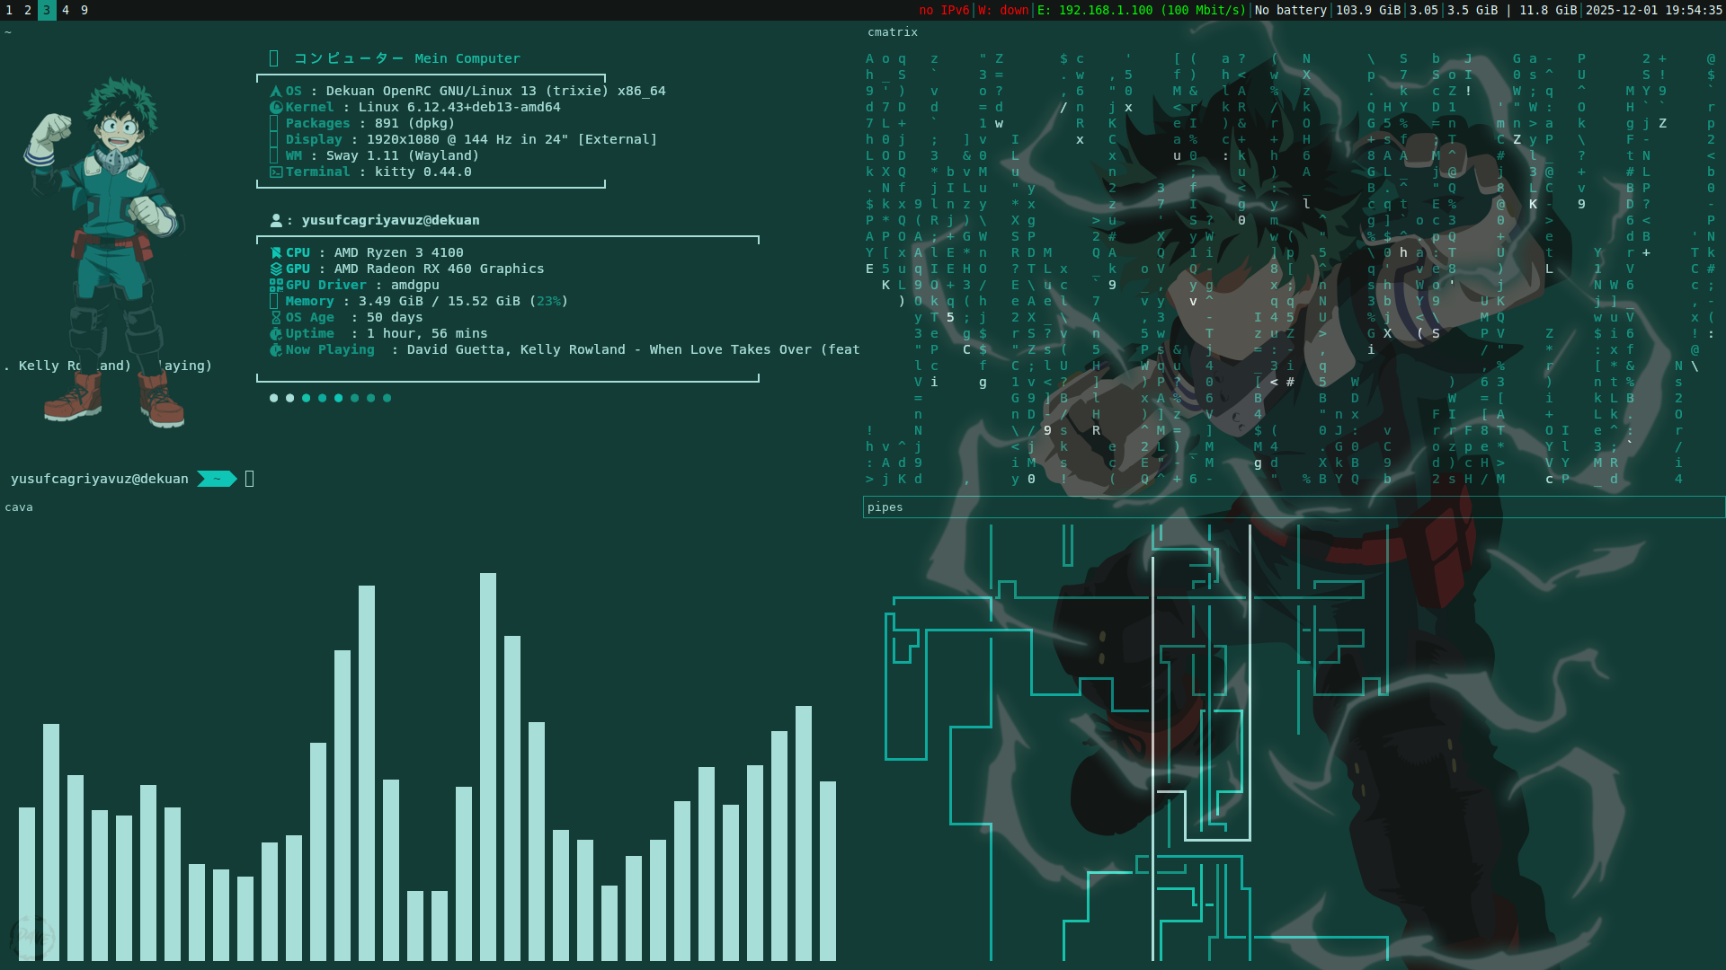The height and width of the screenshot is (970, 1726).
Task: Click the Now Playing row icon
Action: click(x=276, y=350)
